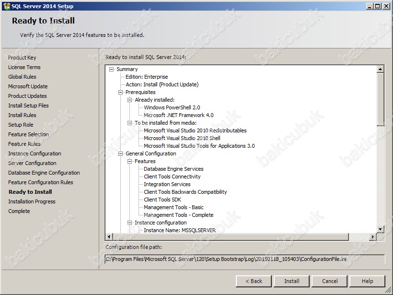Select the Action: Install (Product Update) row

(x=162, y=84)
